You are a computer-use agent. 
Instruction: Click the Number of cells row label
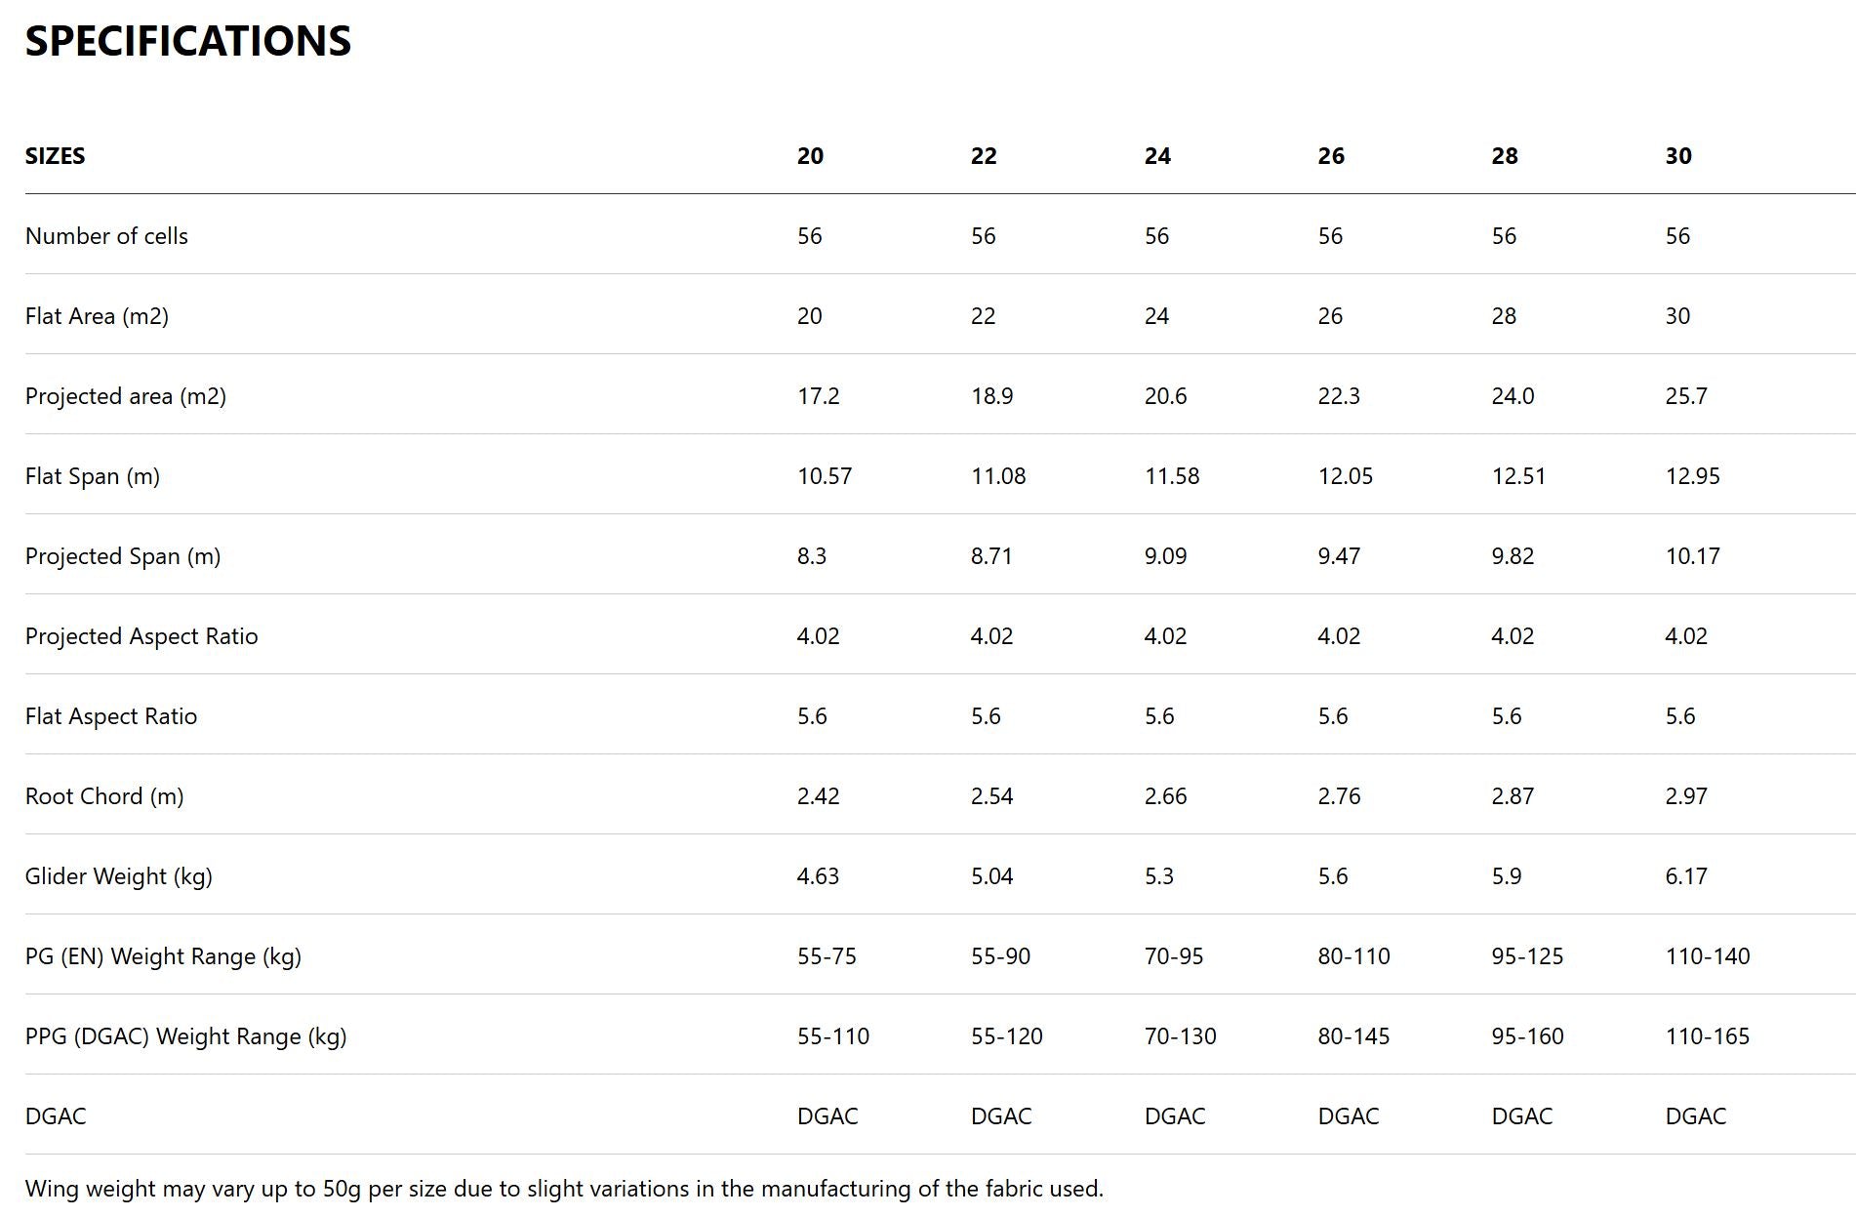(x=106, y=236)
